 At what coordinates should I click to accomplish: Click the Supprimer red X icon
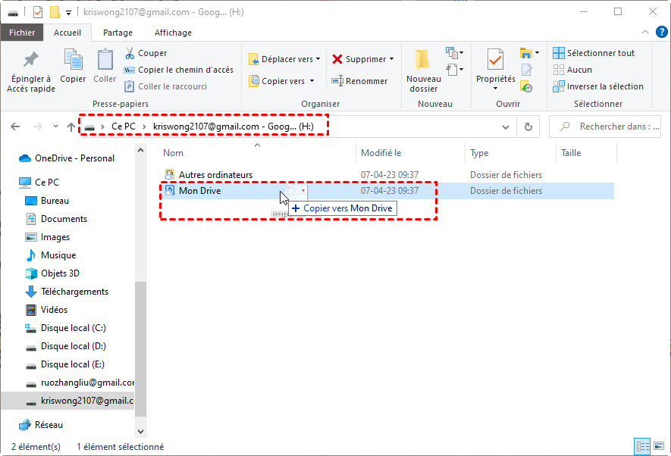[337, 59]
